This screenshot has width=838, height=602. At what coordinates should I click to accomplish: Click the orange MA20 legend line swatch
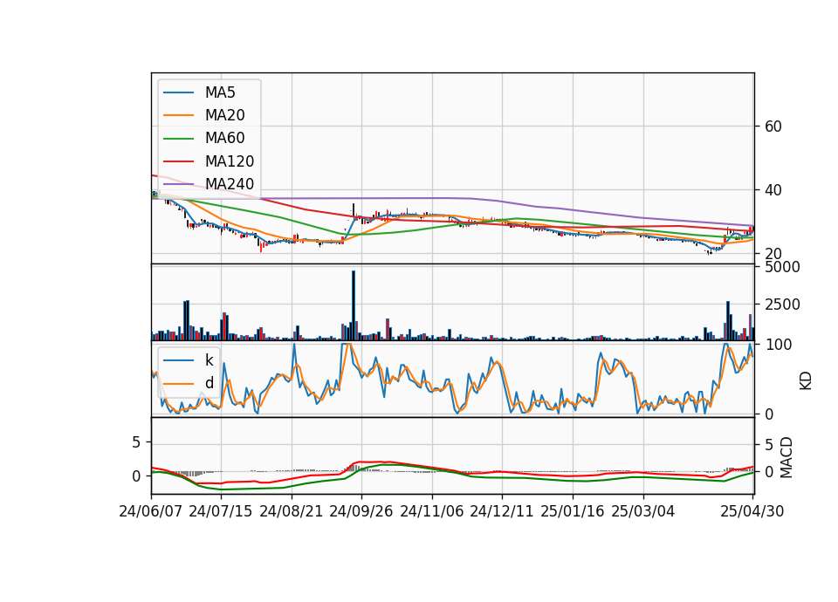point(178,115)
